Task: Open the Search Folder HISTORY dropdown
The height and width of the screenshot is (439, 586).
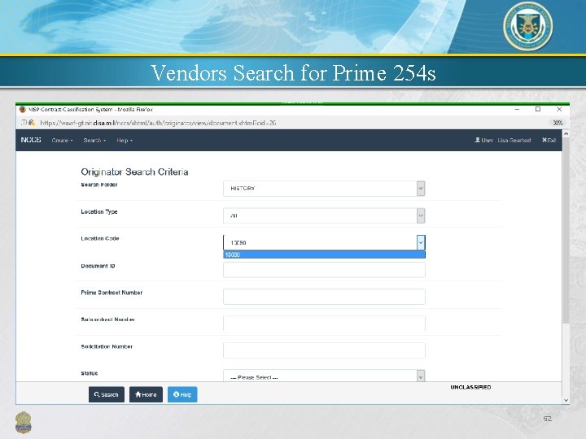Action: point(324,189)
